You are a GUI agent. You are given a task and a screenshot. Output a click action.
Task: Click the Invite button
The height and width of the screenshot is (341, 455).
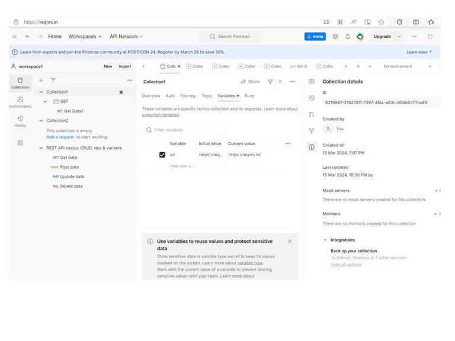click(315, 37)
